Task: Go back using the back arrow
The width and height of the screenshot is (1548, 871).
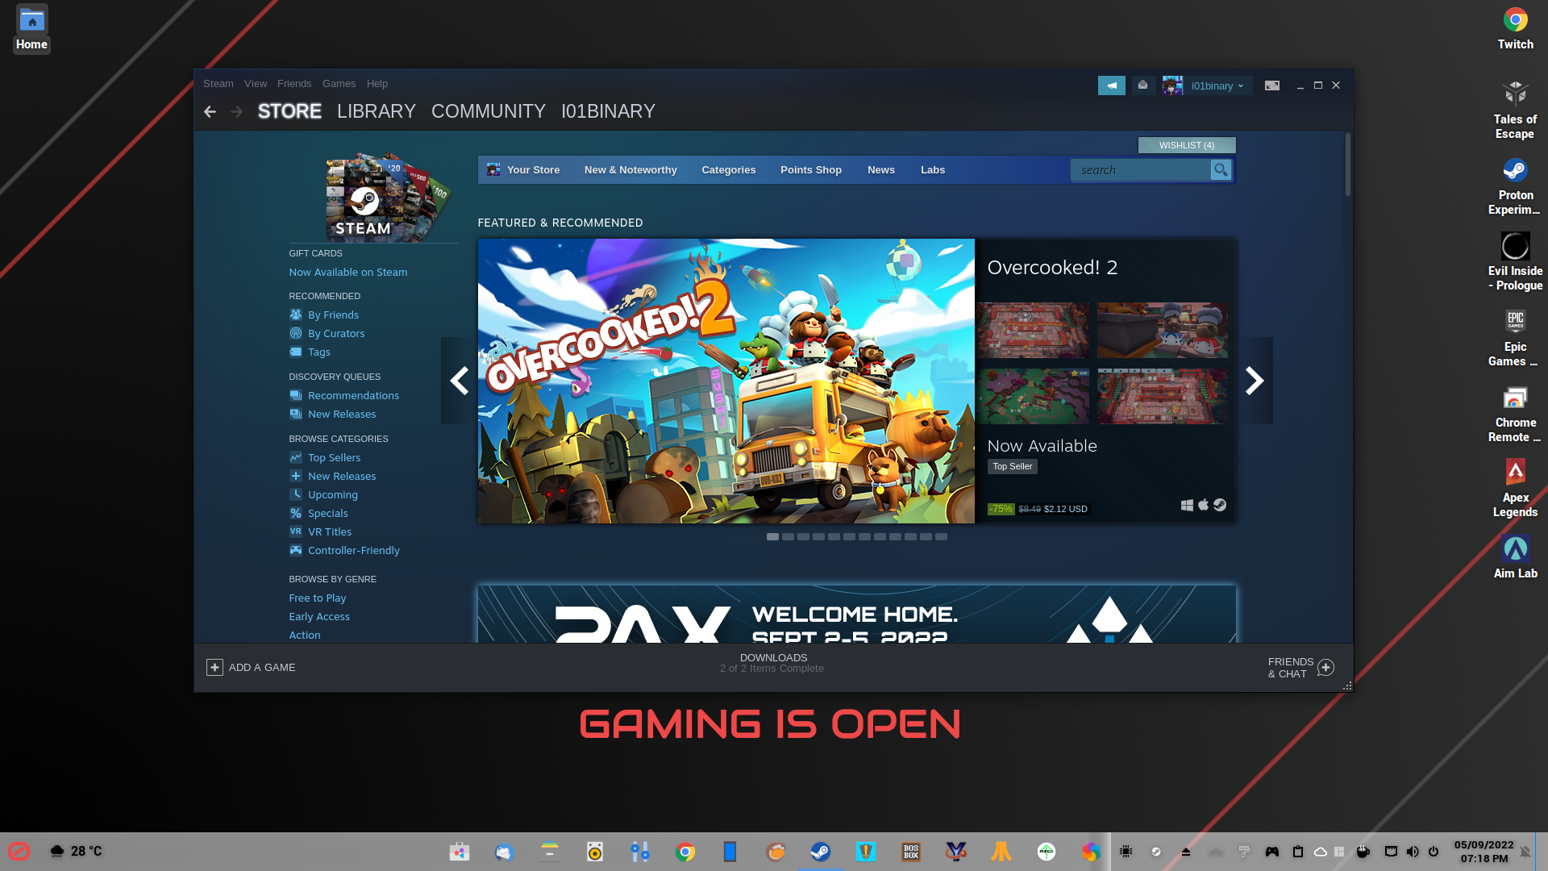Action: 210,112
